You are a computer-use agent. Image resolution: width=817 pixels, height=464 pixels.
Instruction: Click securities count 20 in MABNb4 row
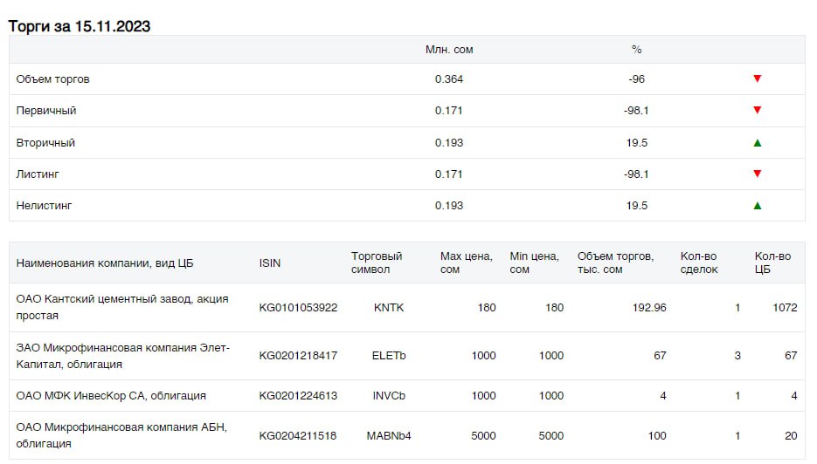click(x=791, y=435)
